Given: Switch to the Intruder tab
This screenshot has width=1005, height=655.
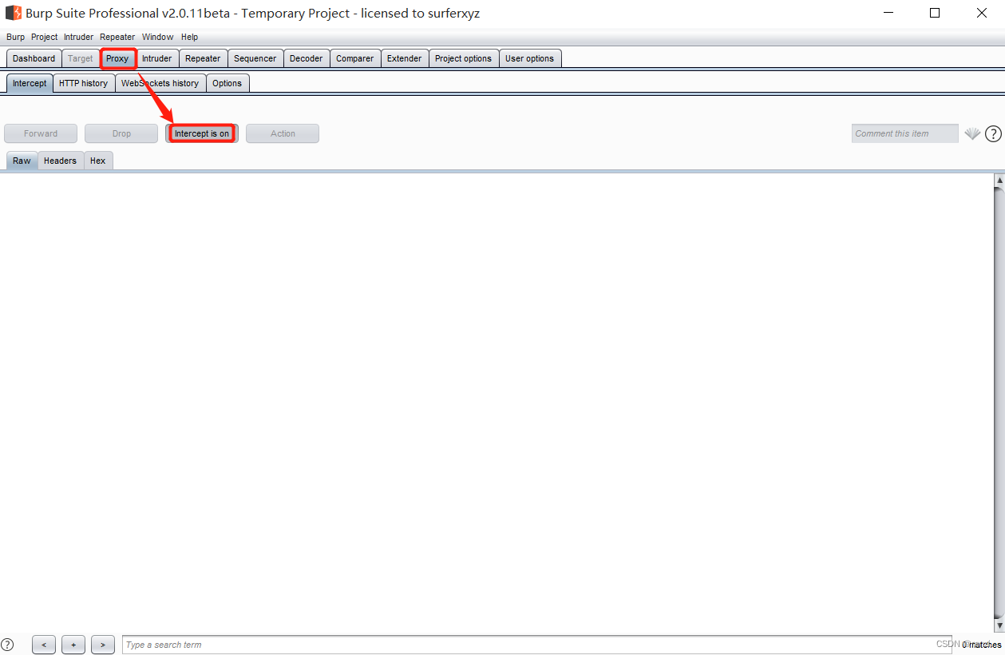Looking at the screenshot, I should [157, 58].
